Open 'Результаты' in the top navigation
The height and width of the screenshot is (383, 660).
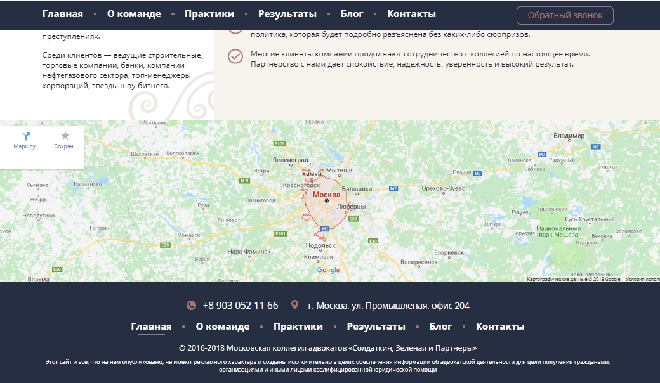(287, 14)
